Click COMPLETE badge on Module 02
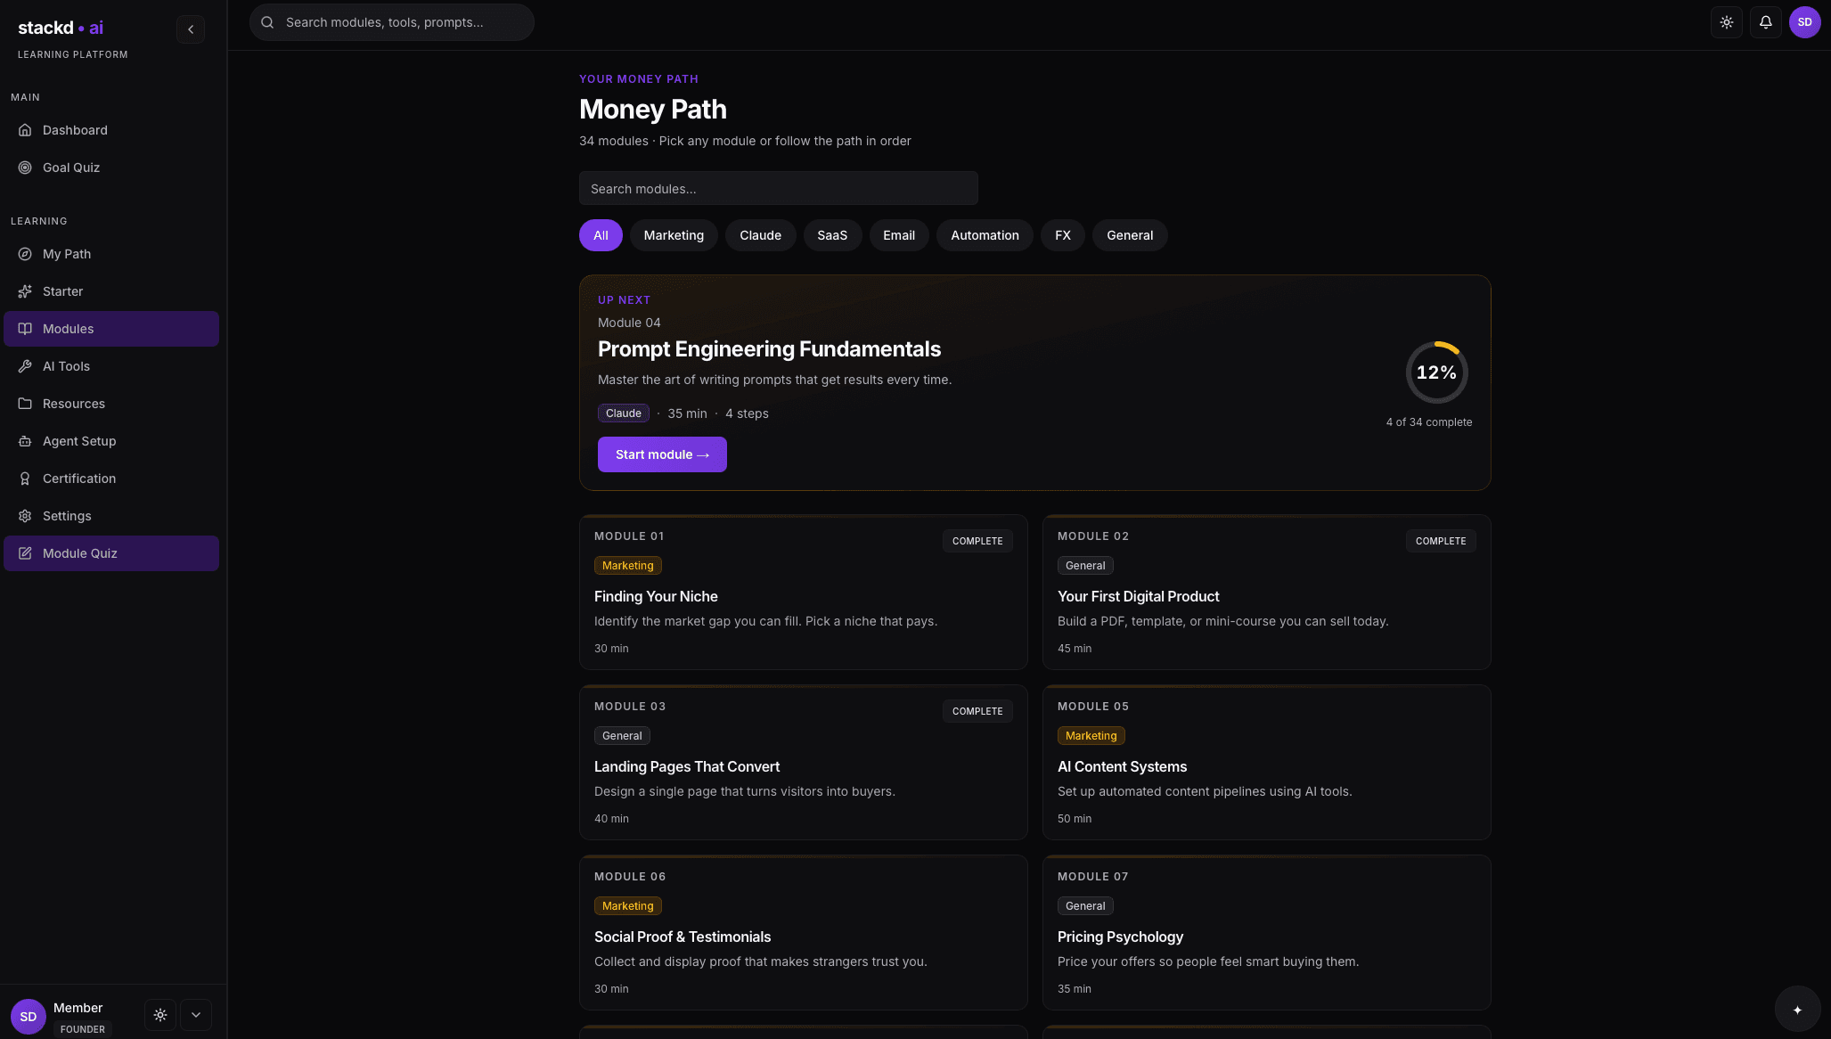 1441,541
